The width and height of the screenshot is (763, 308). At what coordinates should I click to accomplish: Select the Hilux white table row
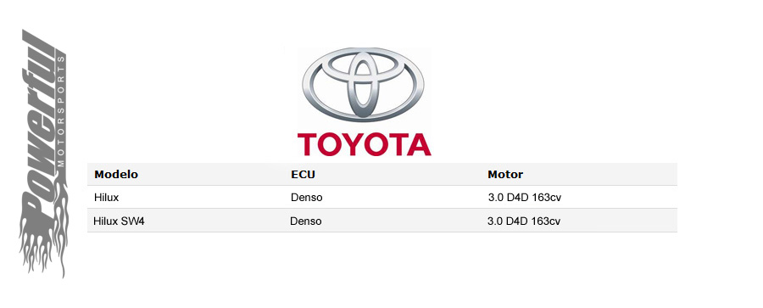pyautogui.click(x=382, y=198)
